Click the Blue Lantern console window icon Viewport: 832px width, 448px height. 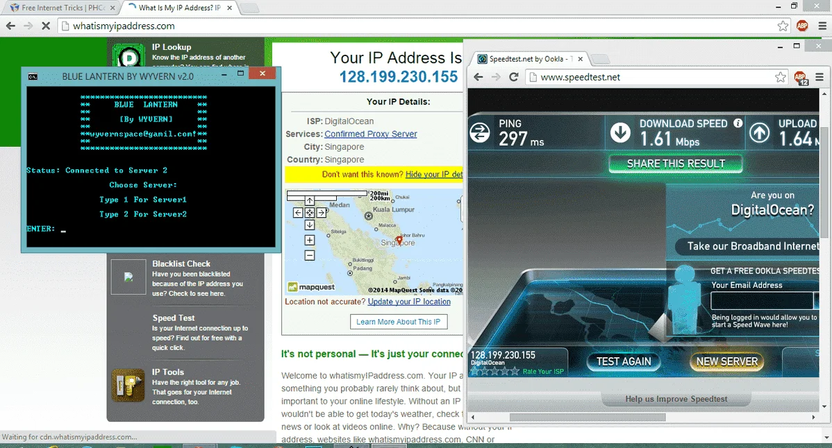click(33, 76)
